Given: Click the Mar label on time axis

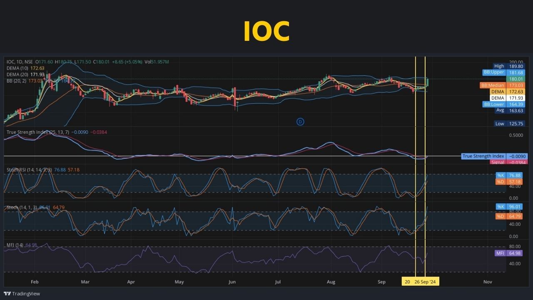Looking at the screenshot, I should point(85,282).
